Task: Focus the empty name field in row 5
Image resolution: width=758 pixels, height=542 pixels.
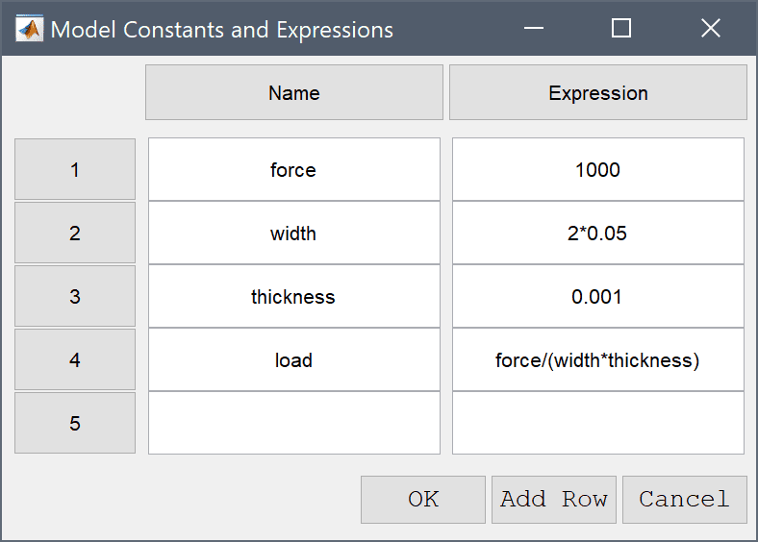Action: pyautogui.click(x=294, y=423)
